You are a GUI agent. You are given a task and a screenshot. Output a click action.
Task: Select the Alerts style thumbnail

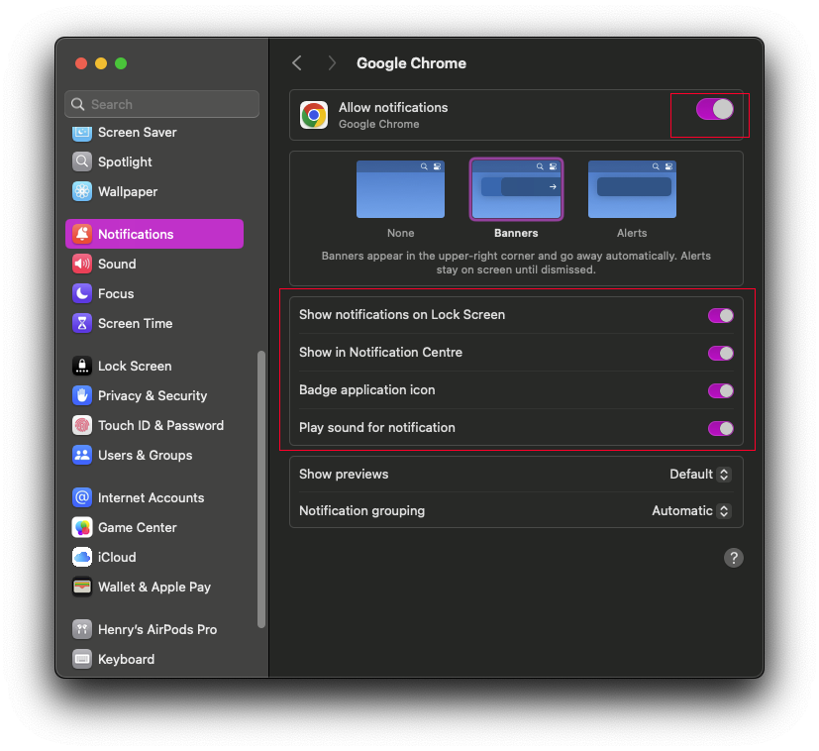tap(632, 189)
